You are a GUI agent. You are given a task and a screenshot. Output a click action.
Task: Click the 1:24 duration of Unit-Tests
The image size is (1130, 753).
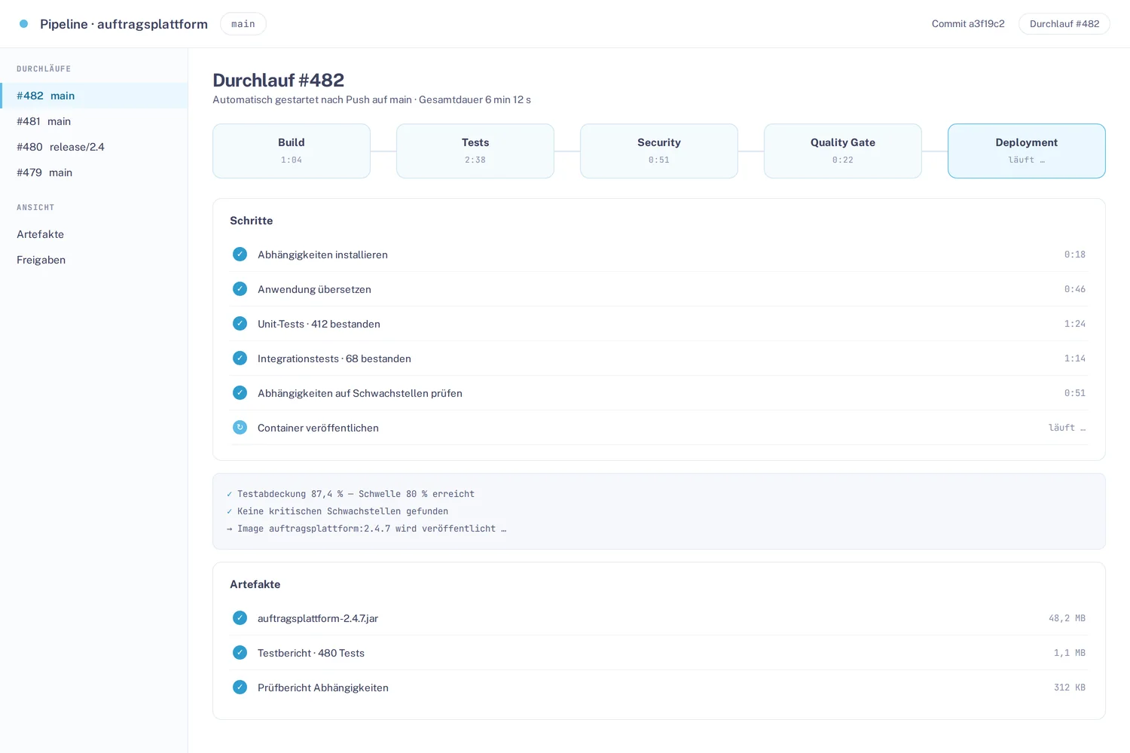1075,324
